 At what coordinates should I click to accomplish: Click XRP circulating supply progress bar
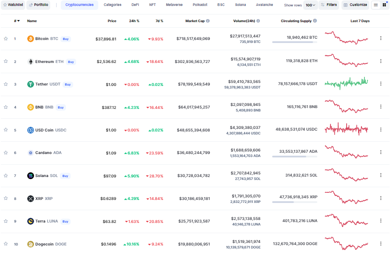point(295,202)
